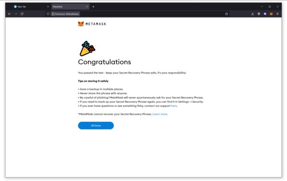Screen dimensions: 287x181
Task: Go back with the browser back arrow
Action: coord(10,14)
